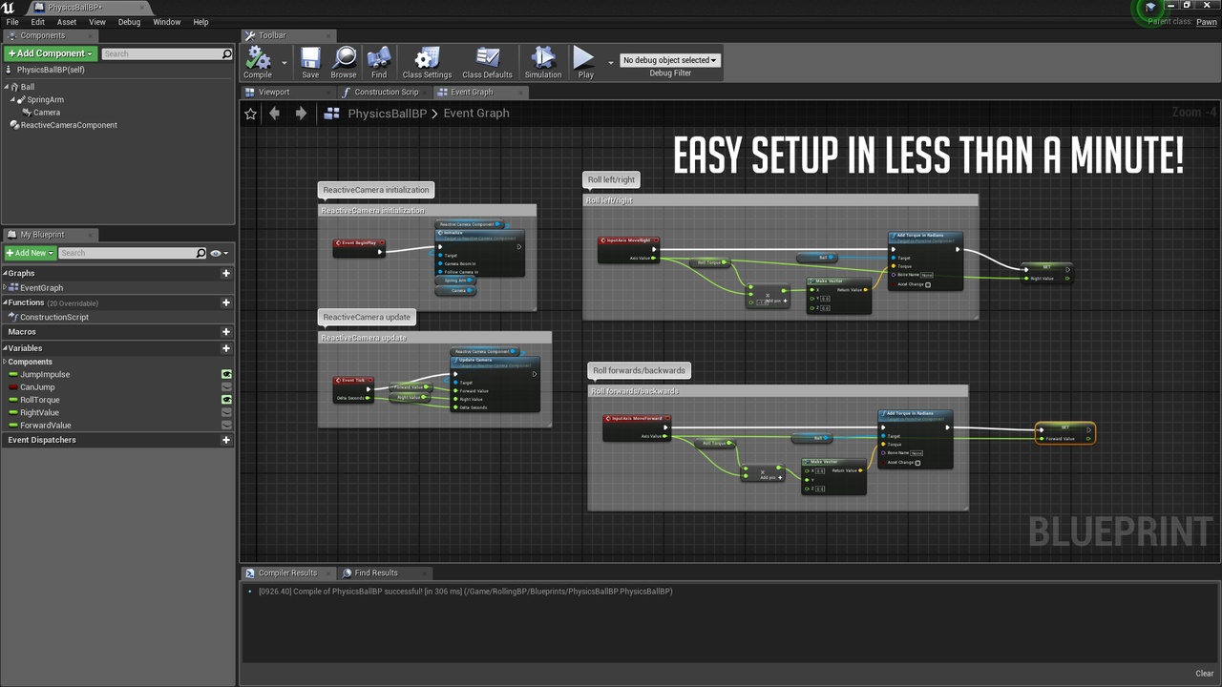The height and width of the screenshot is (687, 1222).
Task: Open Class Defaults icon
Action: (487, 59)
